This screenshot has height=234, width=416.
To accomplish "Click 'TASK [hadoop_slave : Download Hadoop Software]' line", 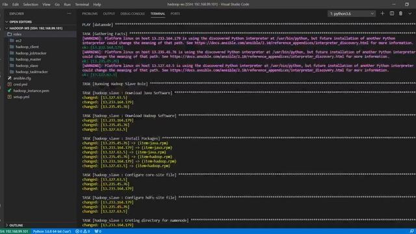I will 129,116.
